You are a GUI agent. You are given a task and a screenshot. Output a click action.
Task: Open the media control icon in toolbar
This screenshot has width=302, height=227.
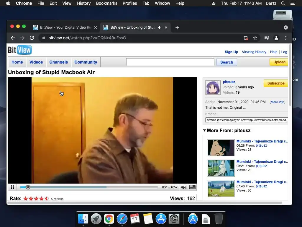(x=267, y=38)
